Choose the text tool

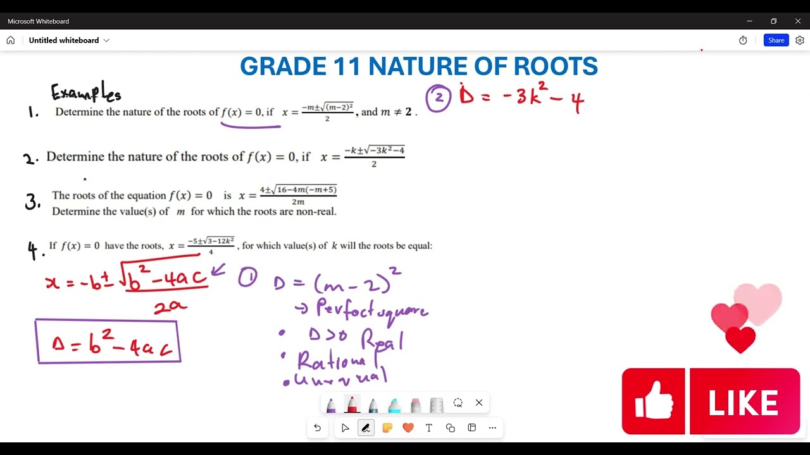pyautogui.click(x=429, y=428)
